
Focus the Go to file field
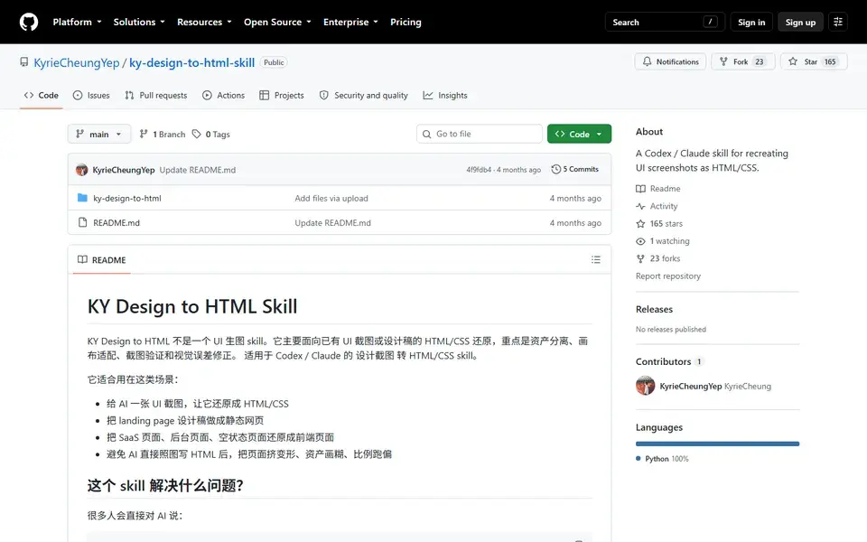479,134
